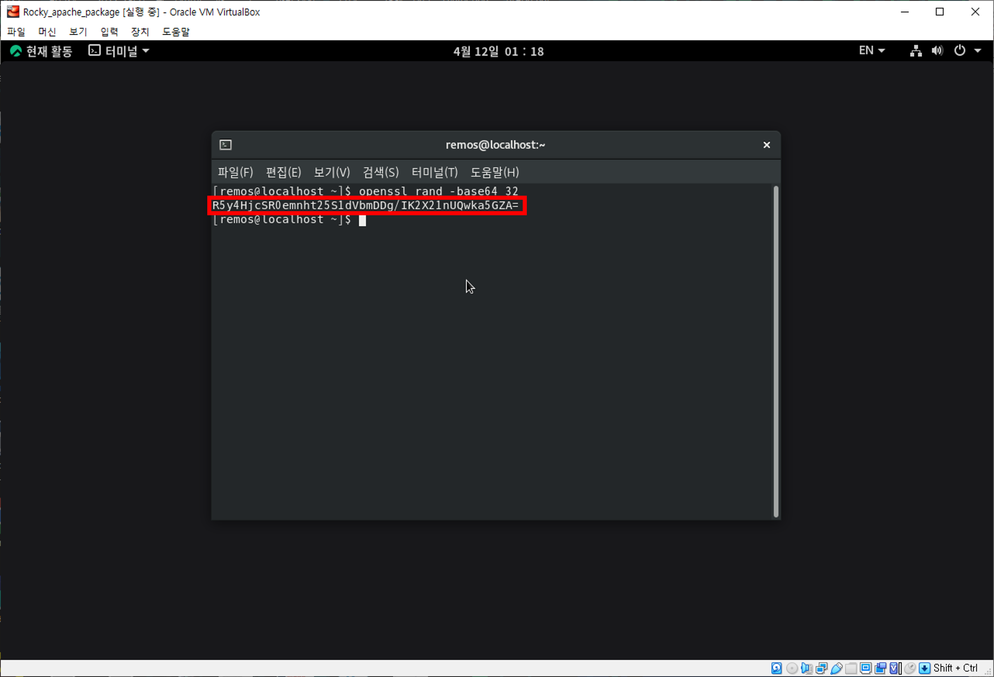Close the remos@localhost terminal window
Image resolution: width=994 pixels, height=677 pixels.
coord(767,145)
